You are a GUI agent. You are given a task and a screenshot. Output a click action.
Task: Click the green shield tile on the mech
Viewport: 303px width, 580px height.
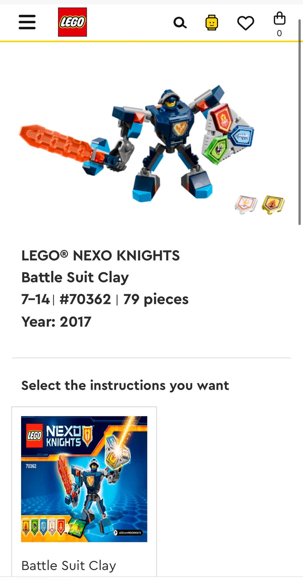coord(217,150)
